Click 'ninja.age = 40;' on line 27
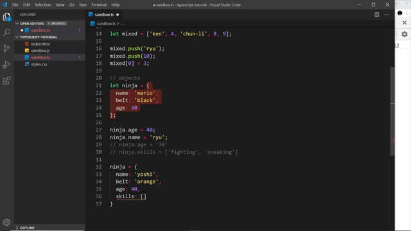 pos(132,130)
